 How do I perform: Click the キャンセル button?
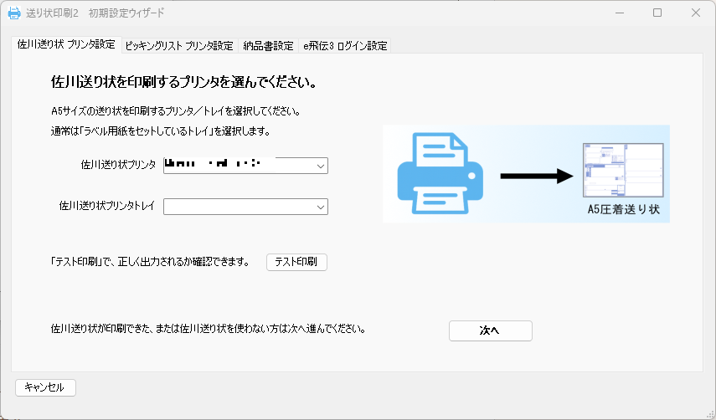point(45,387)
